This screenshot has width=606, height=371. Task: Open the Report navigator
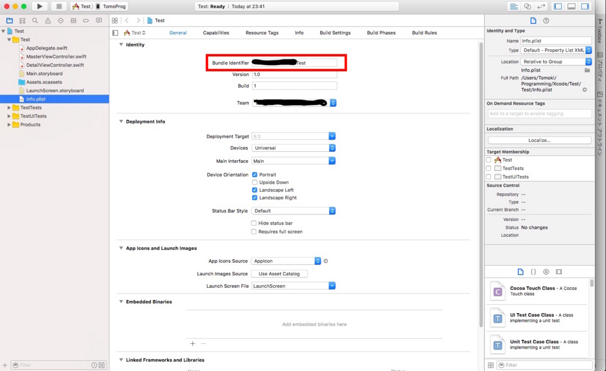[x=99, y=21]
